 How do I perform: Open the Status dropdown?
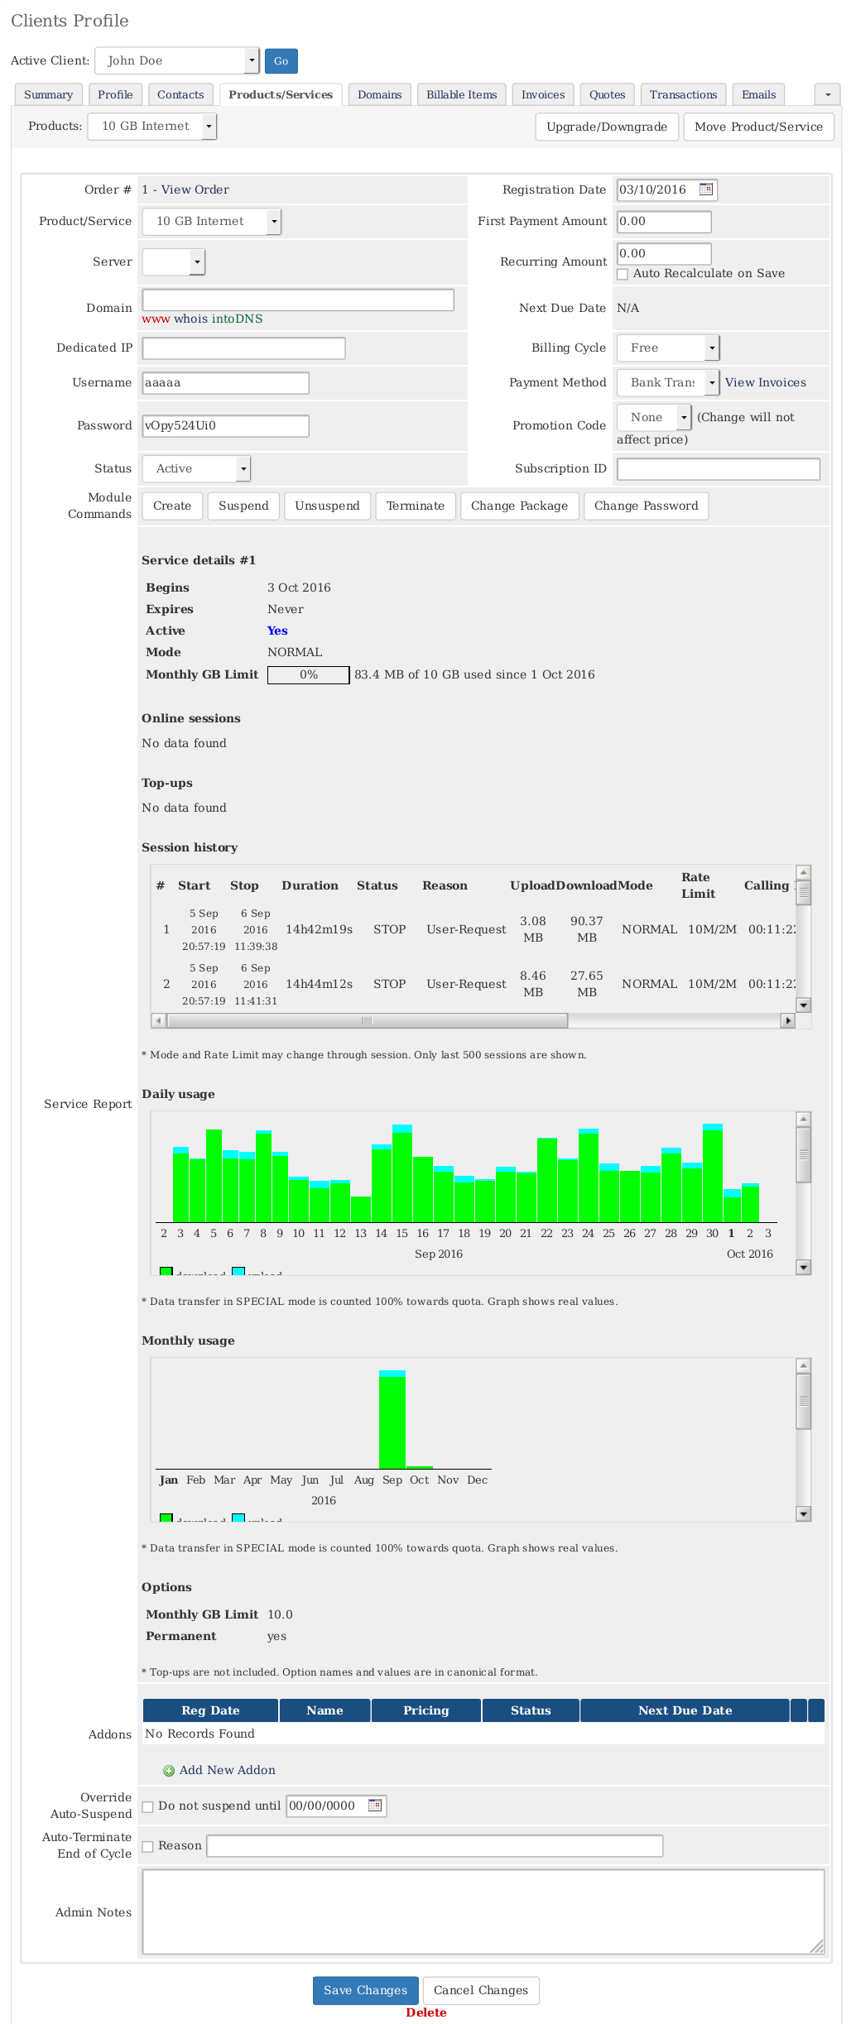[x=196, y=468]
